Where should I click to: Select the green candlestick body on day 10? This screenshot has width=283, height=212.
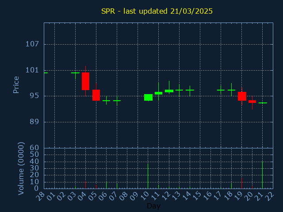click(149, 97)
